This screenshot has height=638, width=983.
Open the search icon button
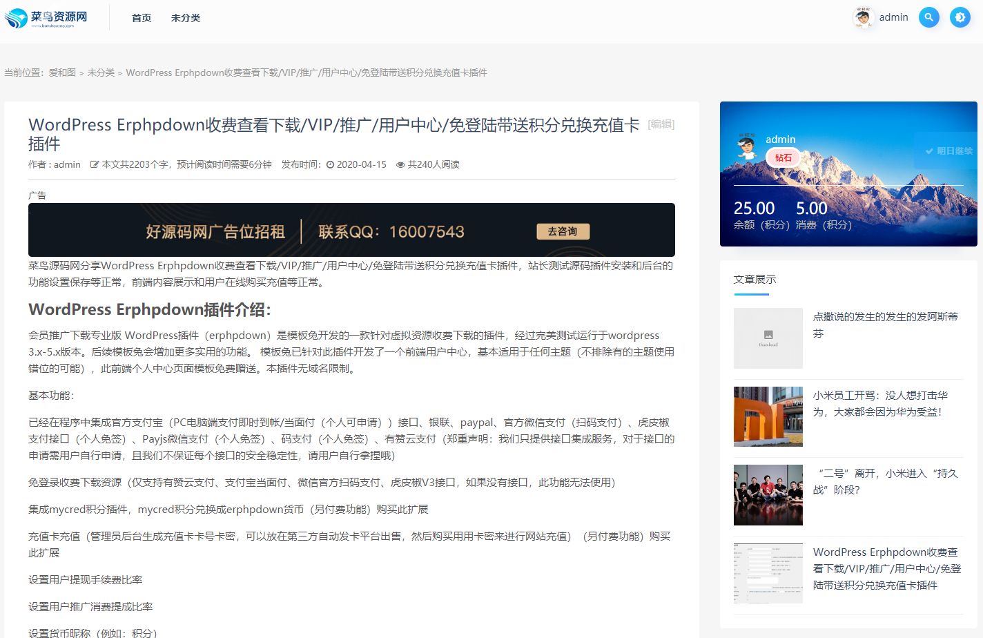(929, 17)
